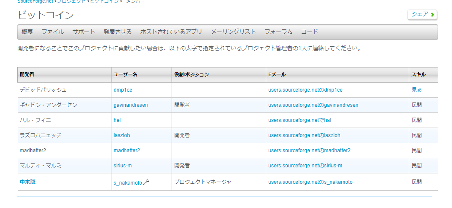
Task: Email gavinandresen at users.sourceforge.net
Action: 313,105
